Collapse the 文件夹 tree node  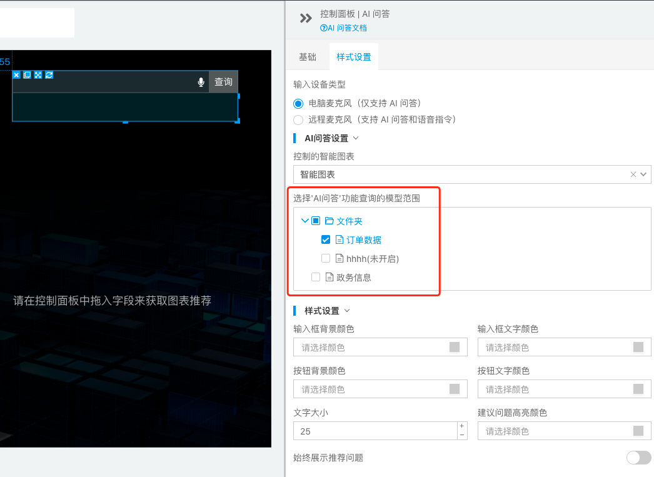pyautogui.click(x=305, y=221)
